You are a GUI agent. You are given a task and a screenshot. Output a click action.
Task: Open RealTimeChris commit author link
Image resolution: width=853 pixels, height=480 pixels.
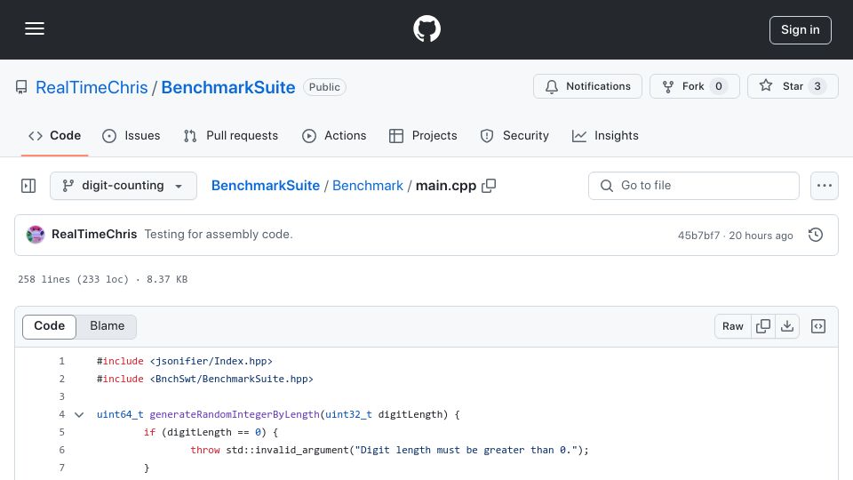tap(94, 234)
